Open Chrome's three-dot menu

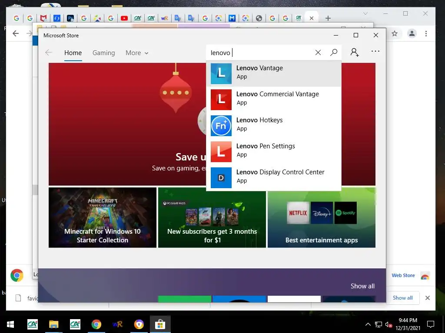[x=426, y=34]
